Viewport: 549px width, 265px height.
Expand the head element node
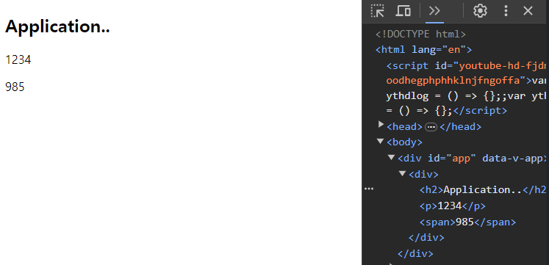pos(381,124)
